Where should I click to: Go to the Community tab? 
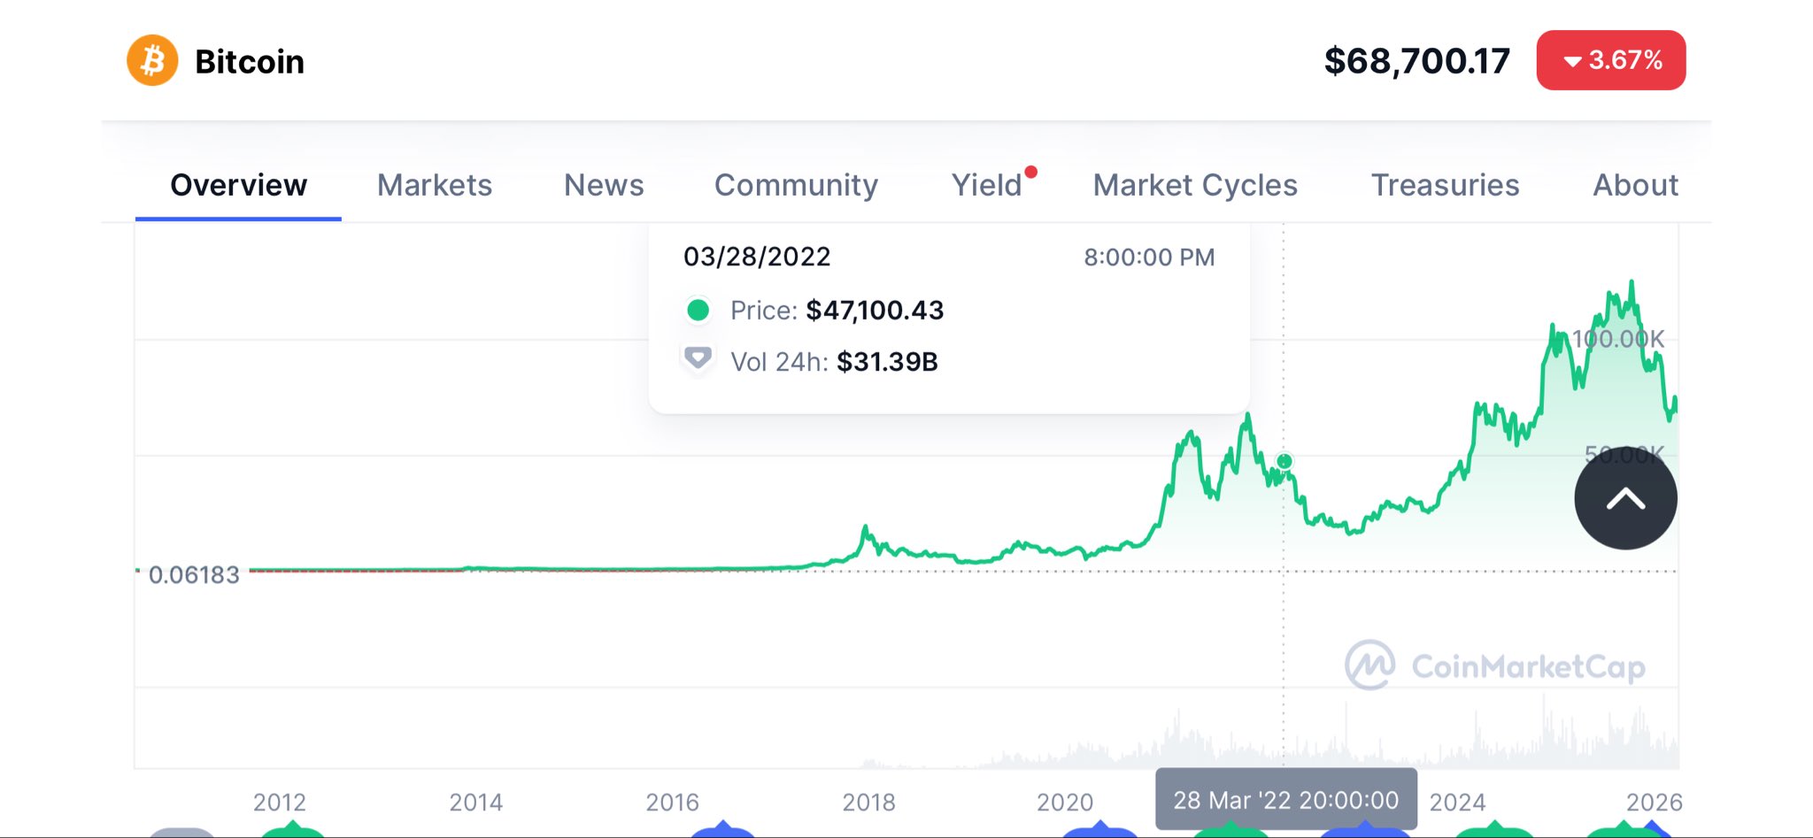(796, 185)
